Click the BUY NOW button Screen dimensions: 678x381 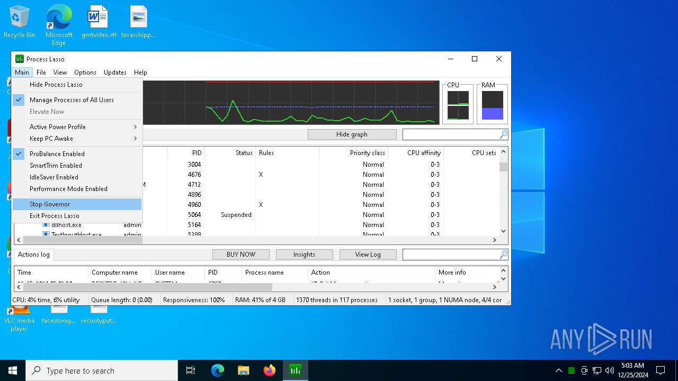241,255
